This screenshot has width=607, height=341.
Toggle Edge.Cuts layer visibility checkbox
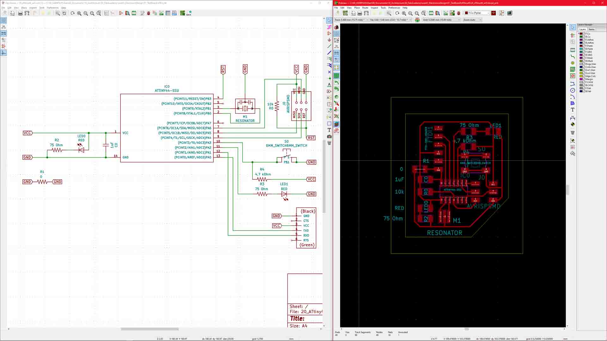pos(584,76)
